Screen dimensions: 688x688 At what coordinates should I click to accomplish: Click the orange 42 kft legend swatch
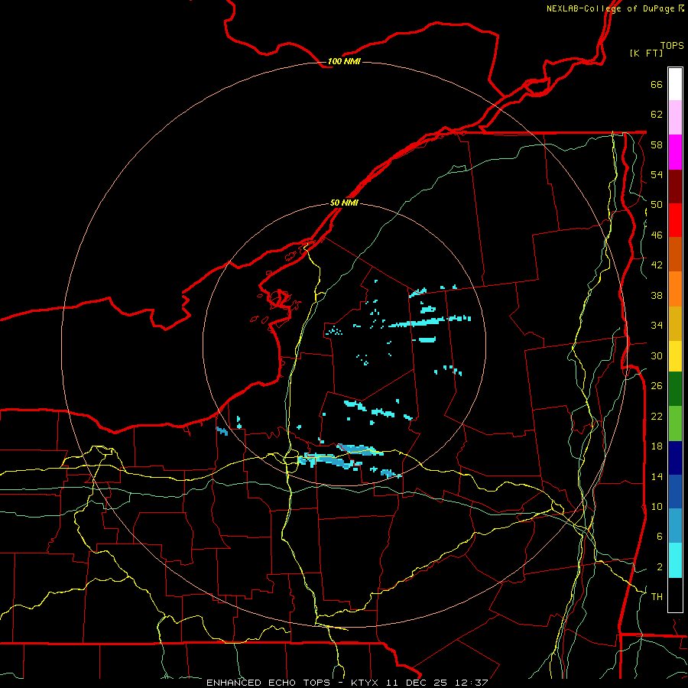click(x=675, y=288)
